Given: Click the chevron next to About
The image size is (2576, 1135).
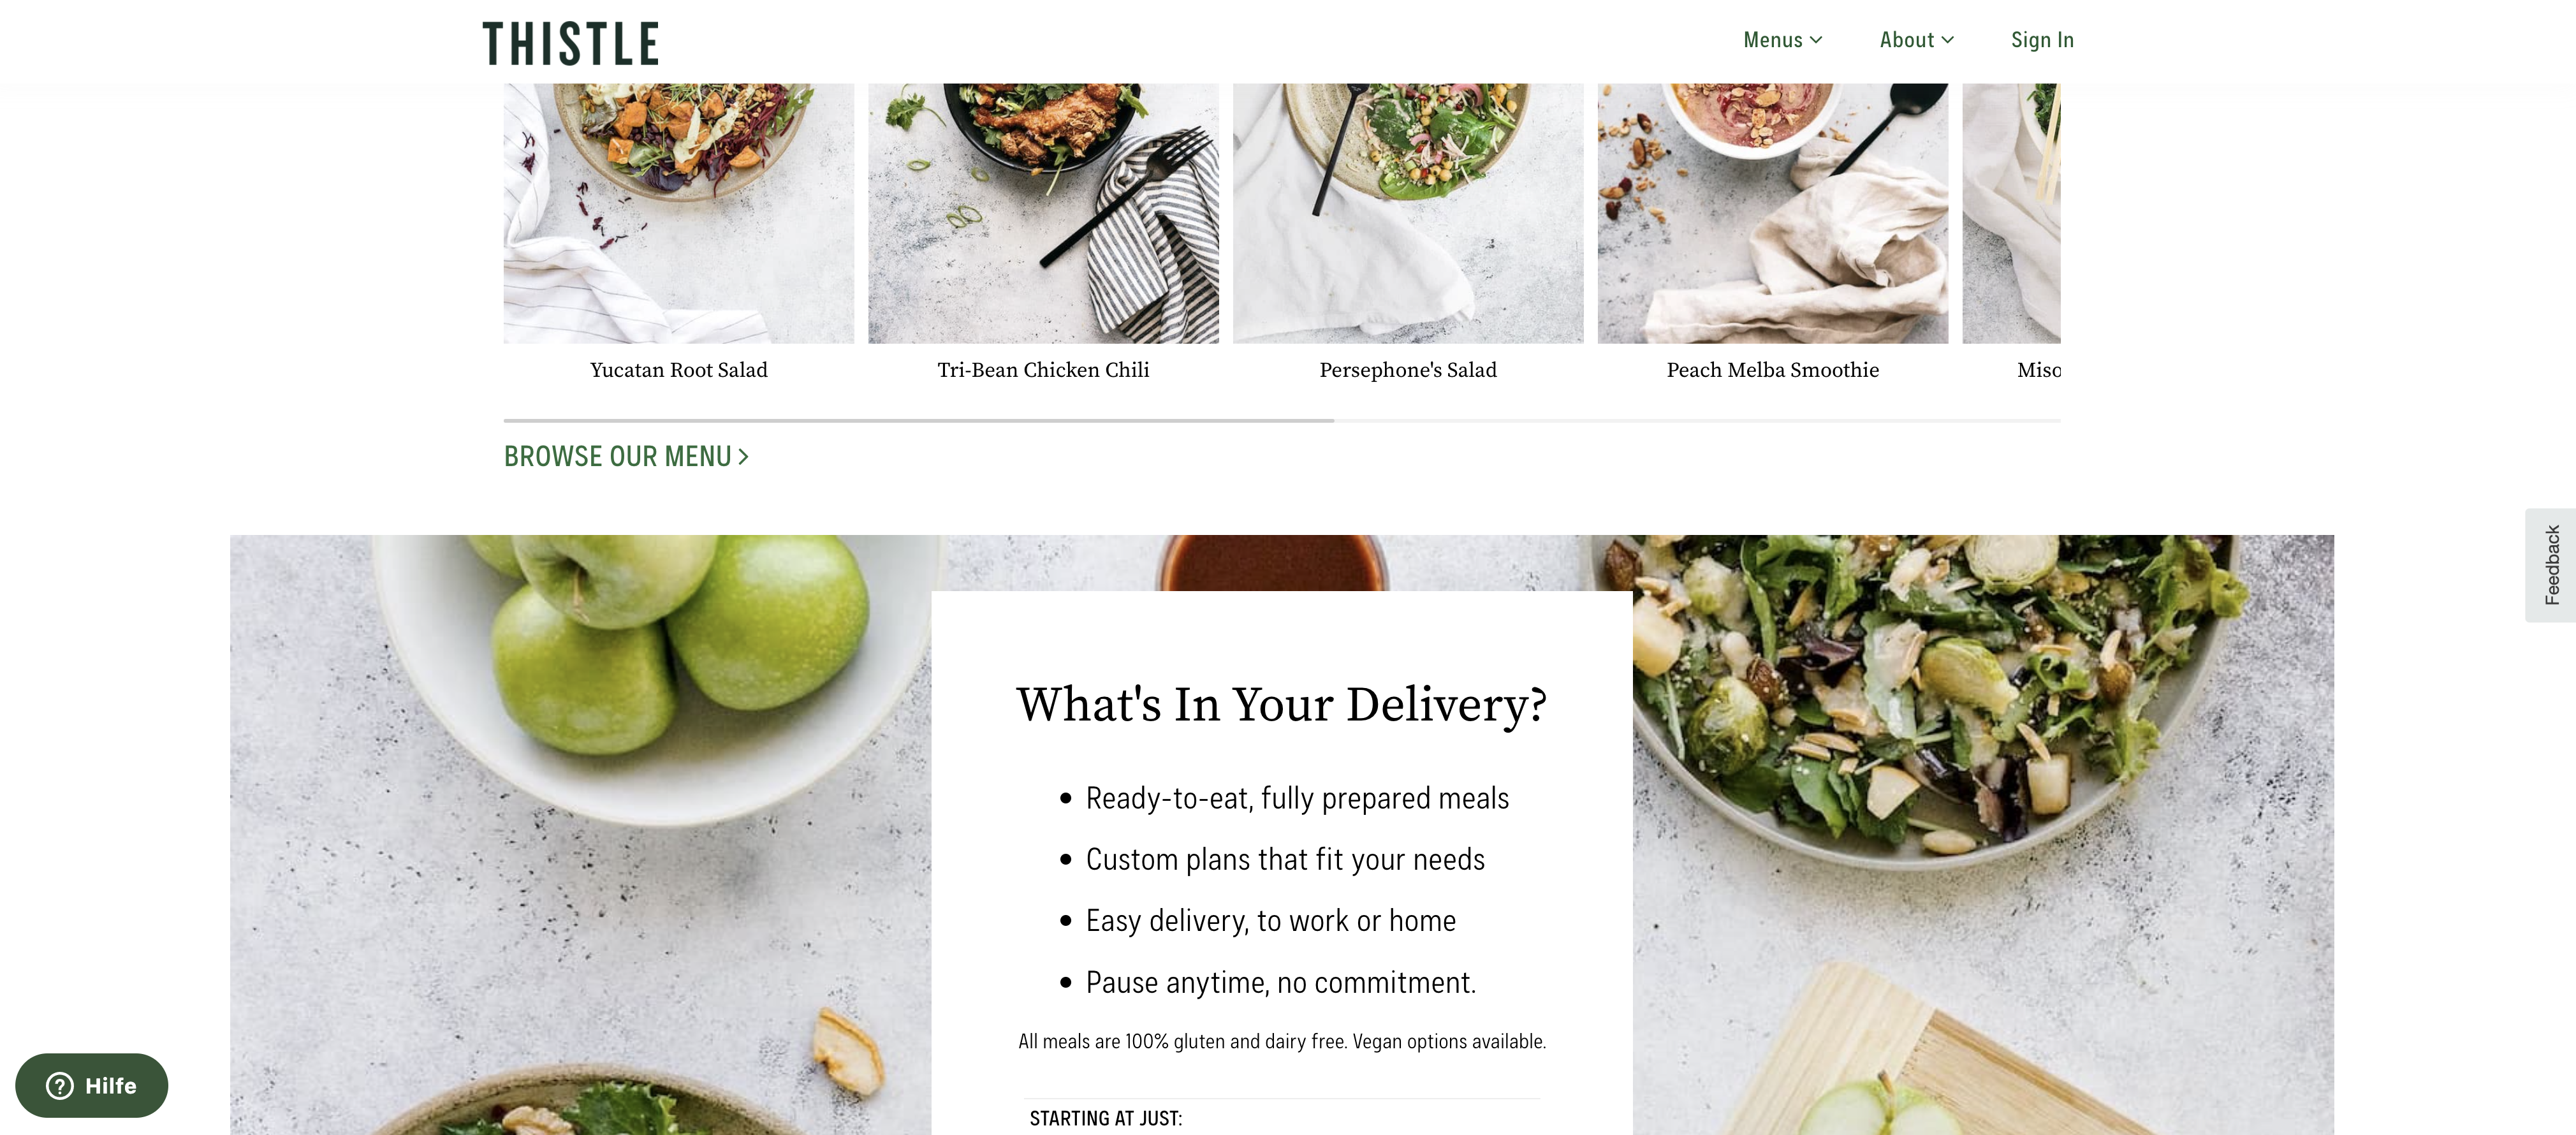Looking at the screenshot, I should coord(1947,40).
